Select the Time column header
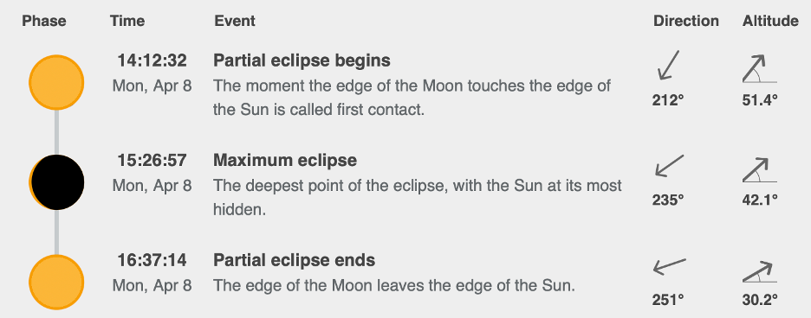Image resolution: width=811 pixels, height=318 pixels. pyautogui.click(x=127, y=21)
